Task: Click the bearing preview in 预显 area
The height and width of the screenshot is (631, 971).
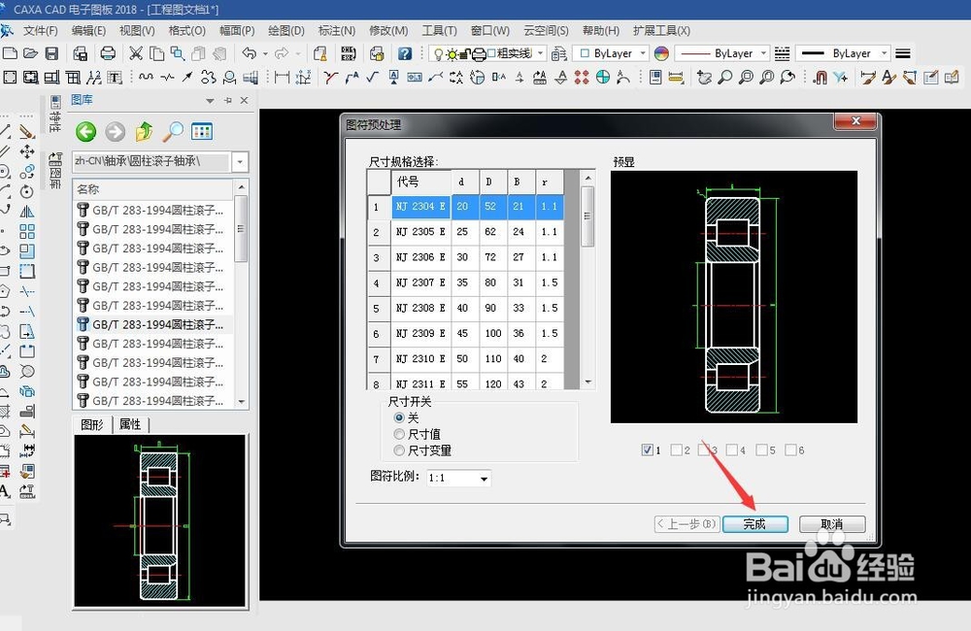Action: (x=734, y=297)
